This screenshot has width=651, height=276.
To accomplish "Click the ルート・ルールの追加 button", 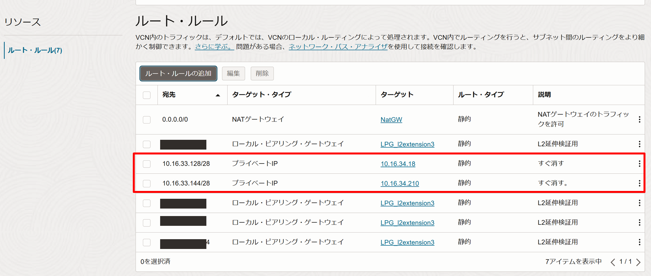I will click(x=178, y=74).
